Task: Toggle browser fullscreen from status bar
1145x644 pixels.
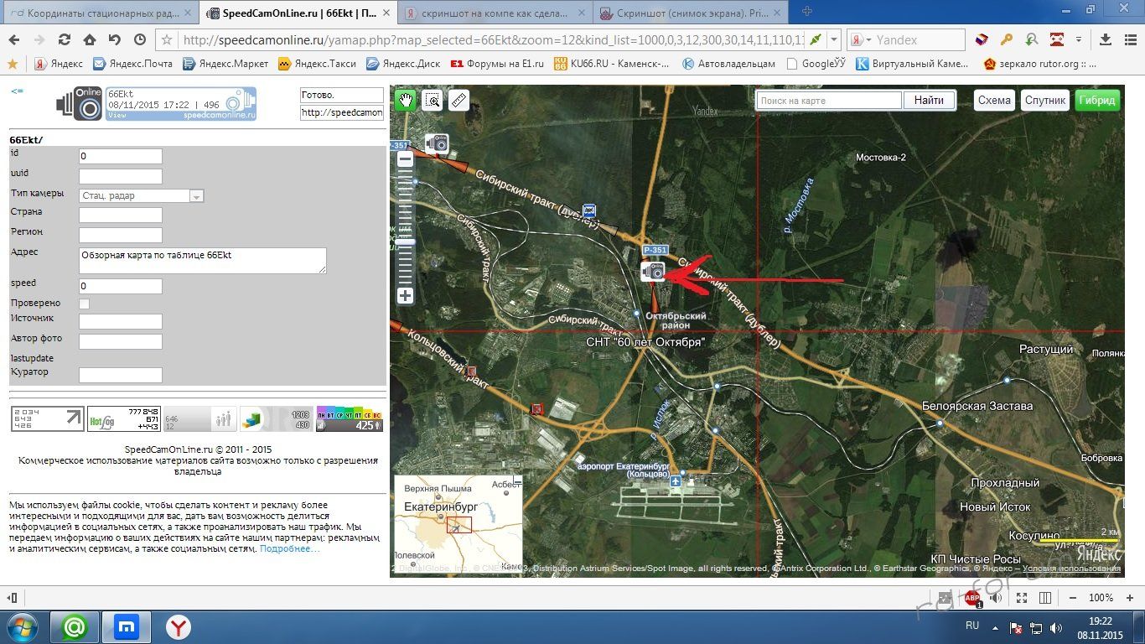Action: click(x=1022, y=598)
